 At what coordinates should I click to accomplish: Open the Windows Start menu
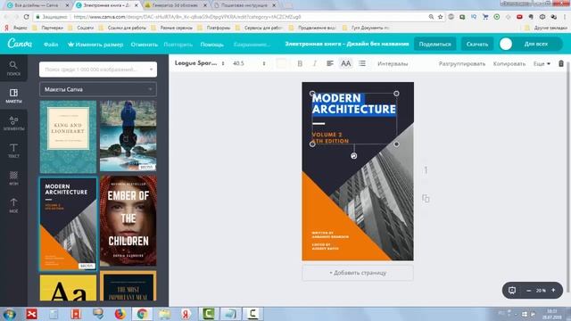coord(9,314)
